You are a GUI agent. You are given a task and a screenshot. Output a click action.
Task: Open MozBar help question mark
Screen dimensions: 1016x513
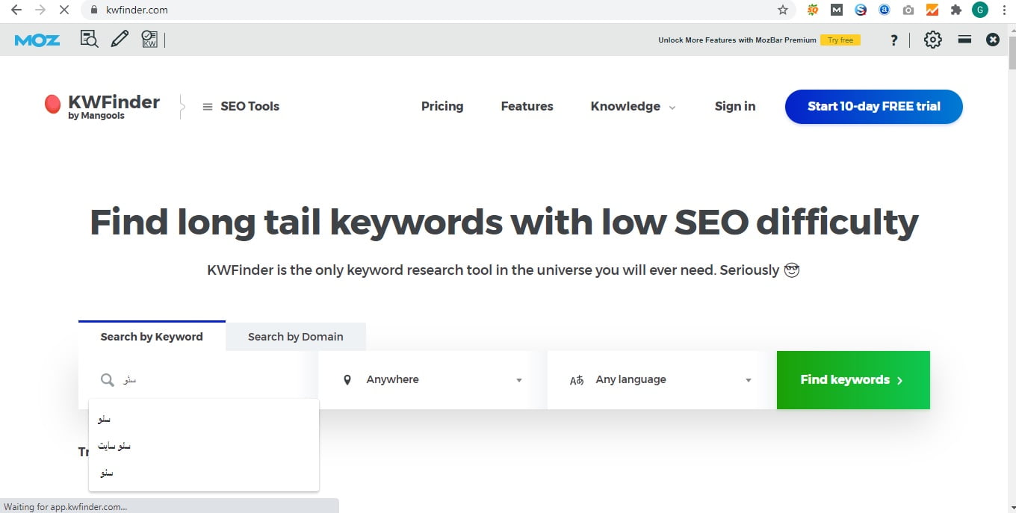click(893, 40)
